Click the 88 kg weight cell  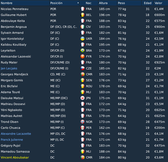click(122, 45)
